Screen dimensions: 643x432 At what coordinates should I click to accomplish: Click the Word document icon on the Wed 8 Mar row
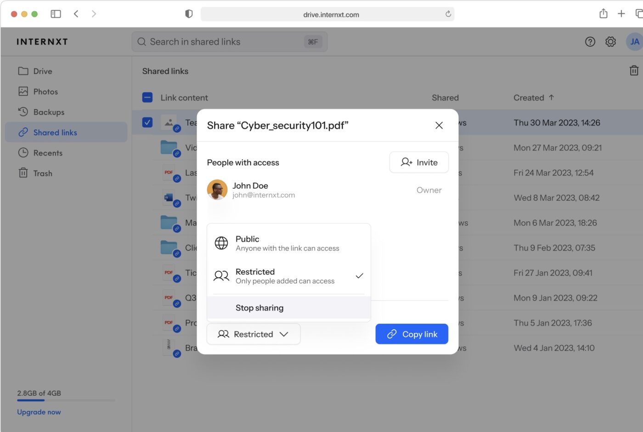169,198
